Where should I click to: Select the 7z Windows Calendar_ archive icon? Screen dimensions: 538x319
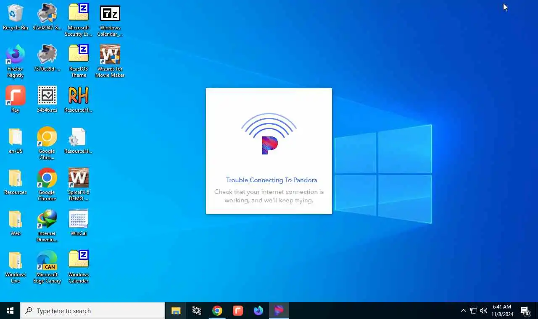pos(110,20)
